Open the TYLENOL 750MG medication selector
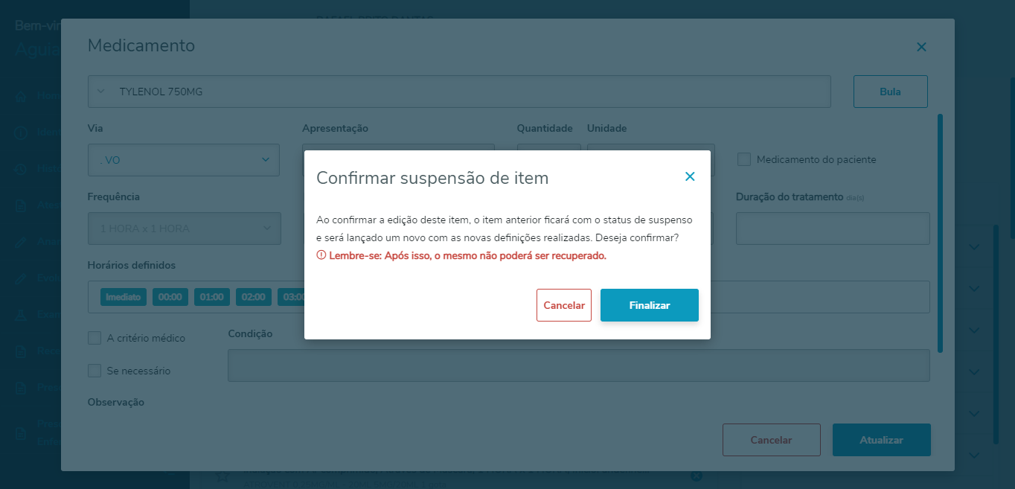The height and width of the screenshot is (489, 1015). tap(458, 92)
